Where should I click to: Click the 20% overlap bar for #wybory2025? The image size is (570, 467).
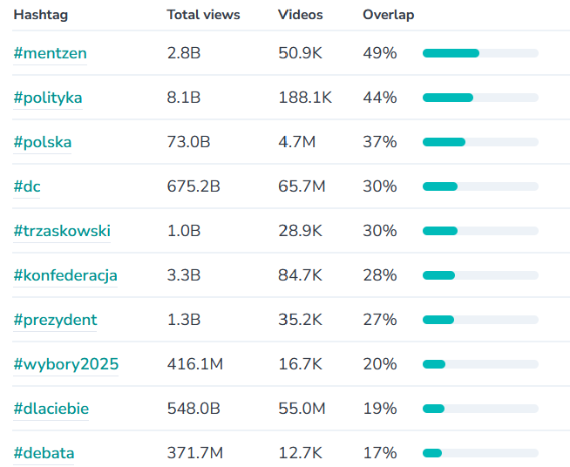[480, 364]
